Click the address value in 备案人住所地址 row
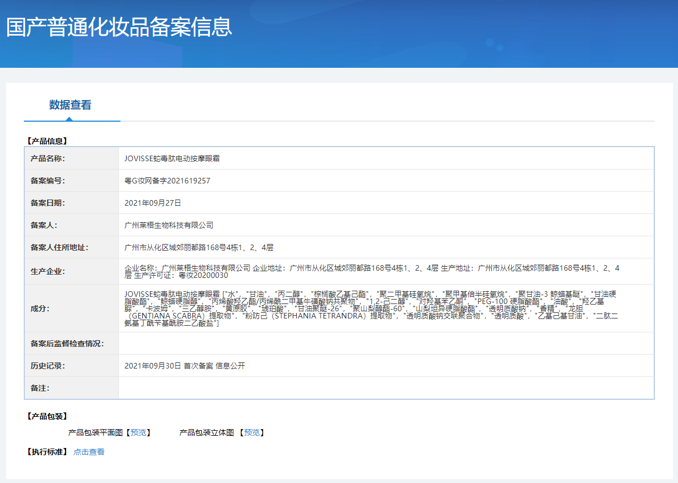 tap(199, 247)
